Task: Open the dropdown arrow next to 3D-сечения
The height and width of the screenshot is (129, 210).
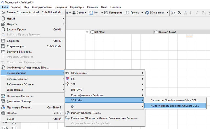Action: [167, 13]
